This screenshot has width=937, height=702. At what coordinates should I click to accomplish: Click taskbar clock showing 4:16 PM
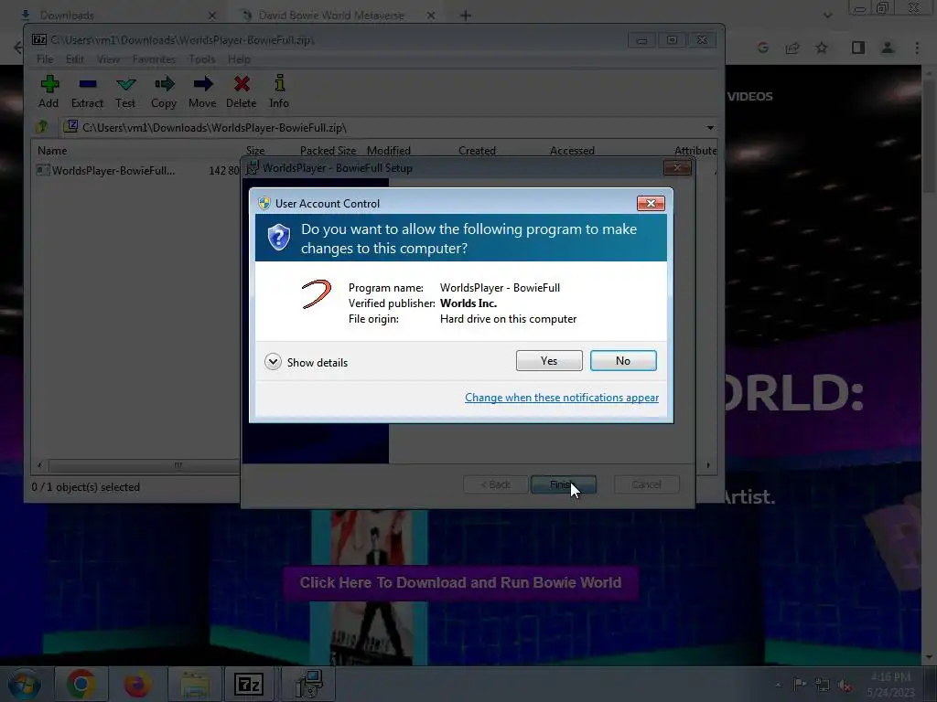[x=890, y=685]
